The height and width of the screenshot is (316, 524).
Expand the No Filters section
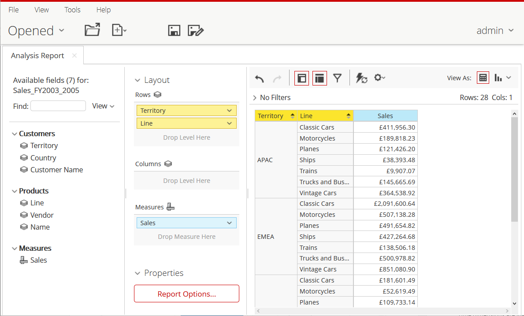pos(255,97)
